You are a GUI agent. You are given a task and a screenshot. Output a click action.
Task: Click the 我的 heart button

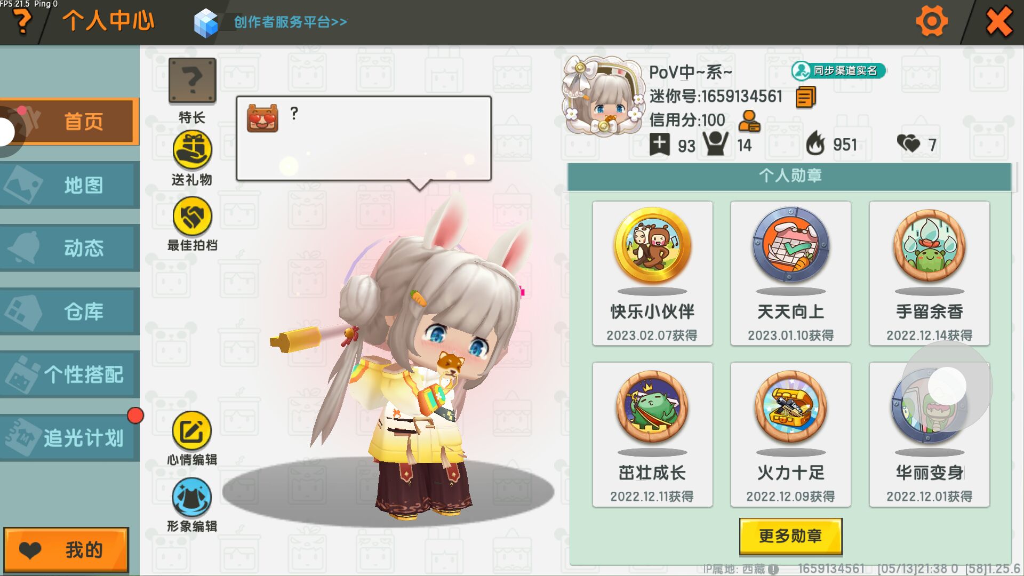(x=66, y=549)
